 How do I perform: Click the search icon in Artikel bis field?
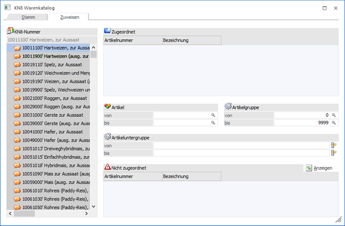pyautogui.click(x=213, y=123)
